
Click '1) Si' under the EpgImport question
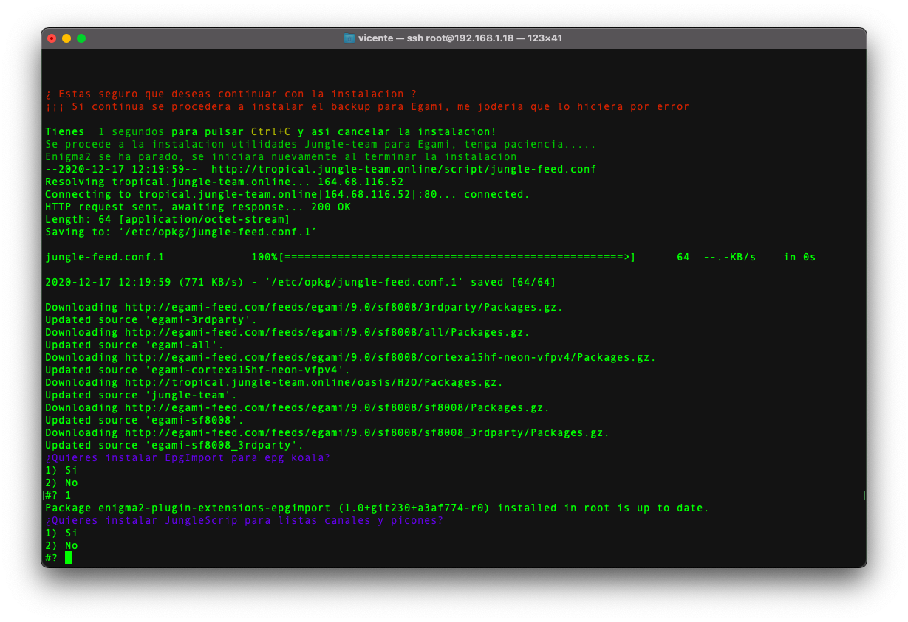(61, 471)
